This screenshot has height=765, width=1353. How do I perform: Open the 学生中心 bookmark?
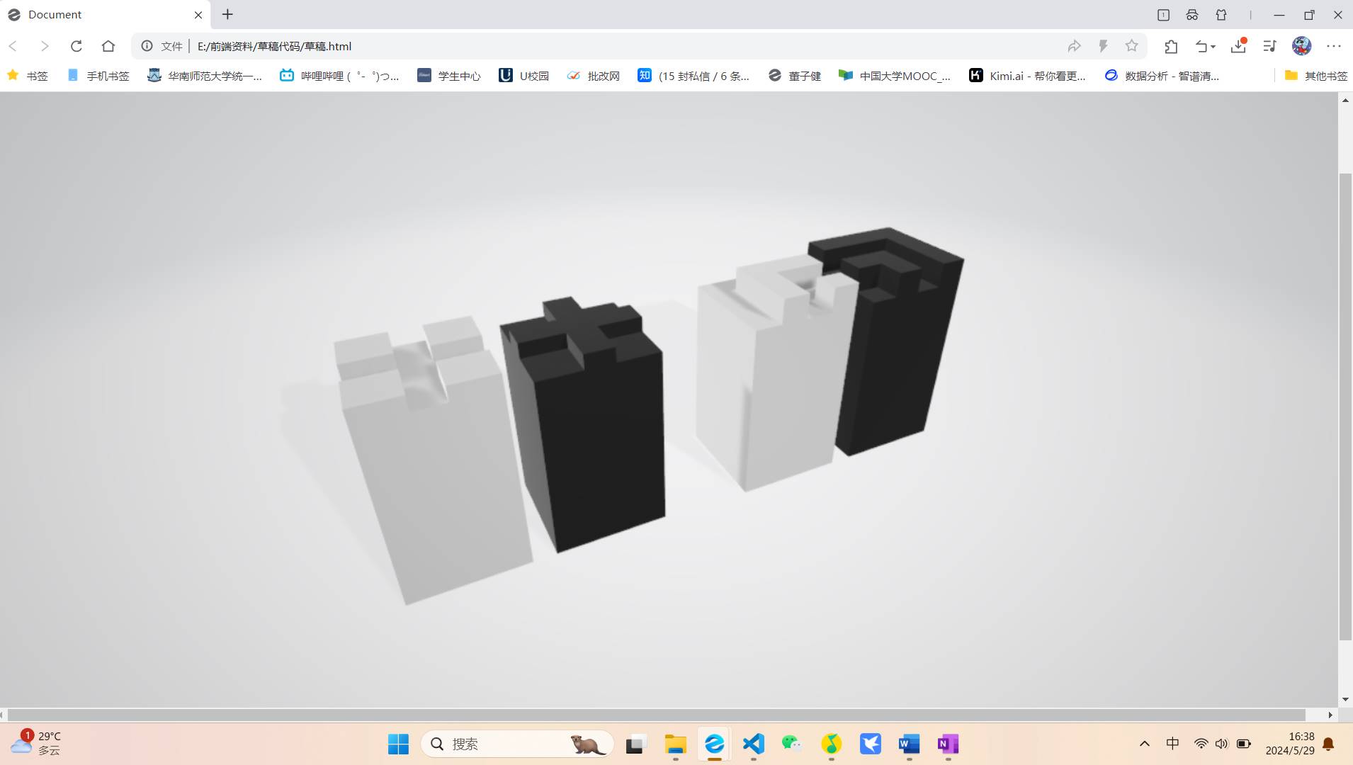click(x=449, y=76)
